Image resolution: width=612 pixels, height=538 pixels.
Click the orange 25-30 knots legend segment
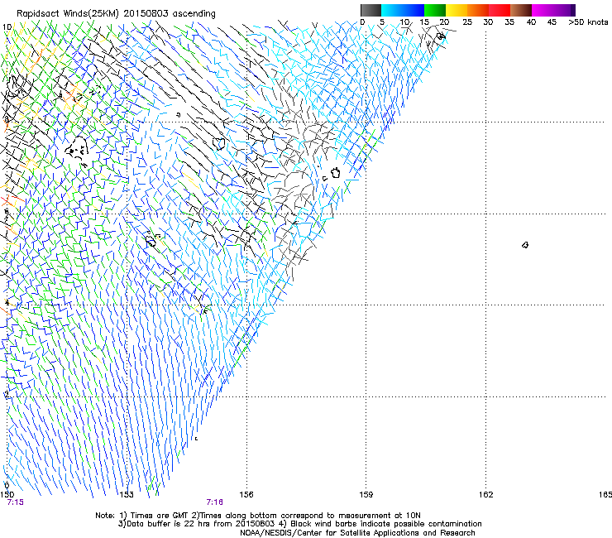[x=478, y=10]
